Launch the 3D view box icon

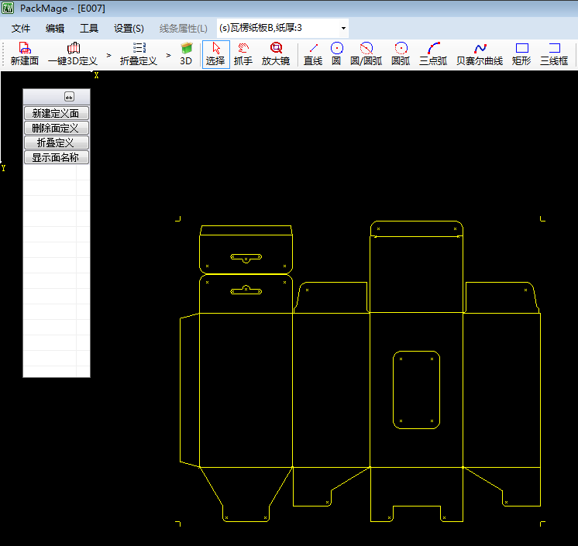186,54
